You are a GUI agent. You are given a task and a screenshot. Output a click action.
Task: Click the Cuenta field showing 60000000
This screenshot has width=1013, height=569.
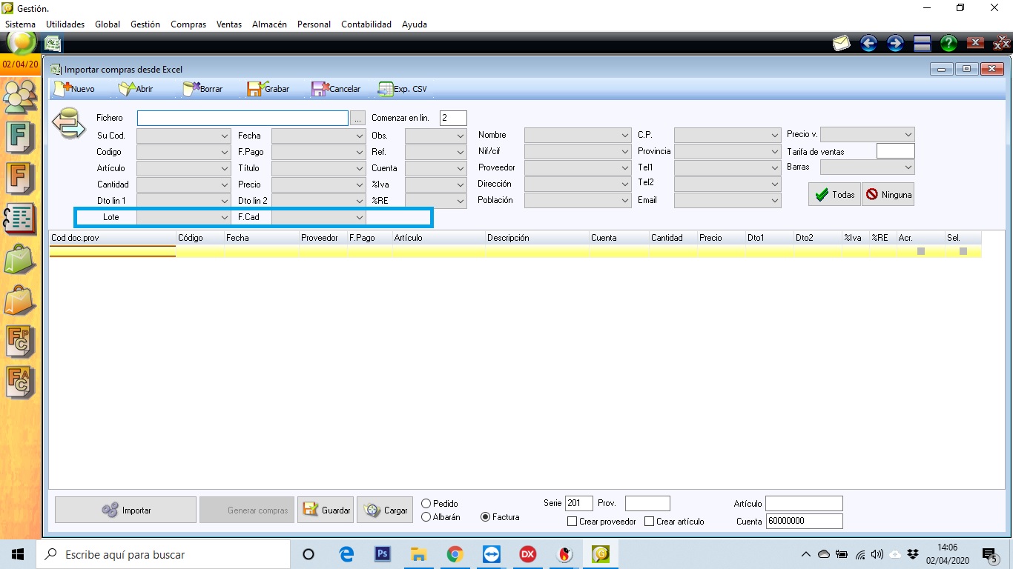pyautogui.click(x=804, y=521)
